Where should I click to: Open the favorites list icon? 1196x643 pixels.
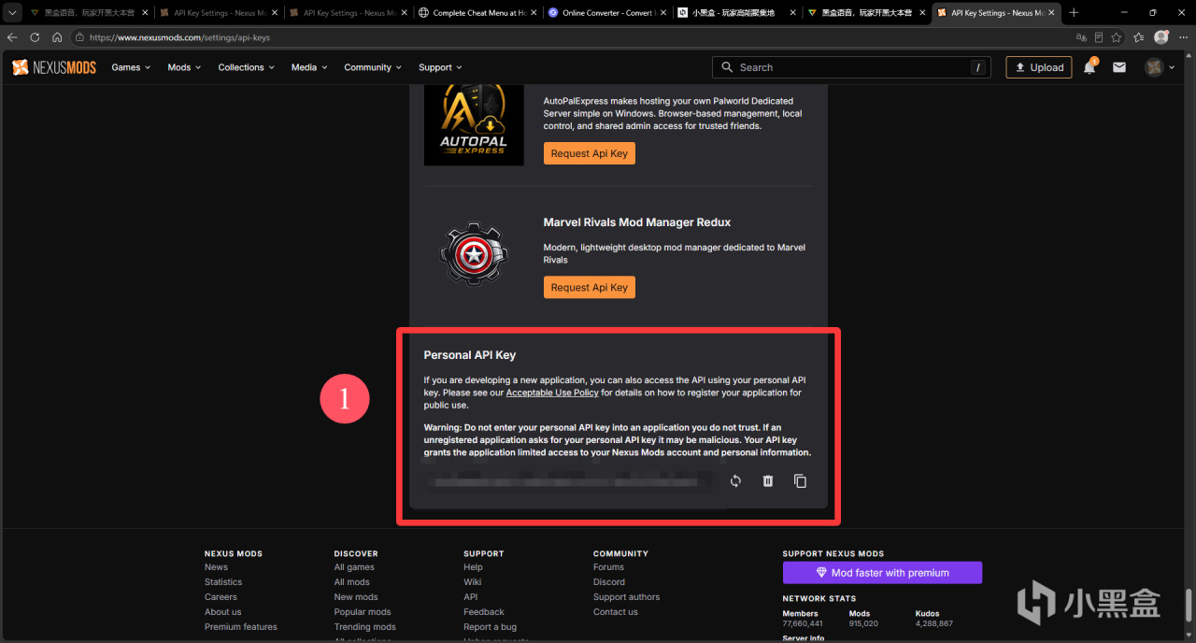[x=1138, y=37]
